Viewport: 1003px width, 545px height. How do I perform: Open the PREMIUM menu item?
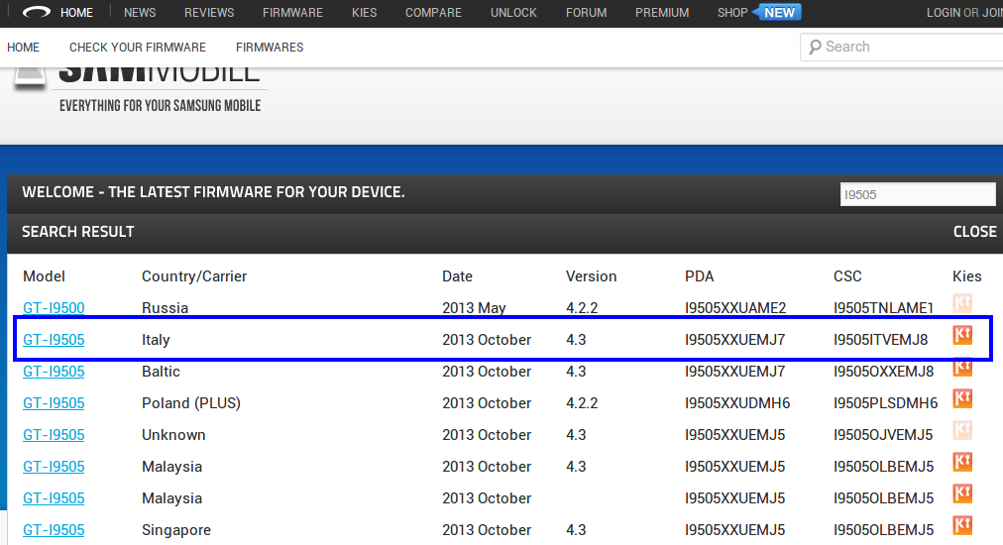[662, 13]
